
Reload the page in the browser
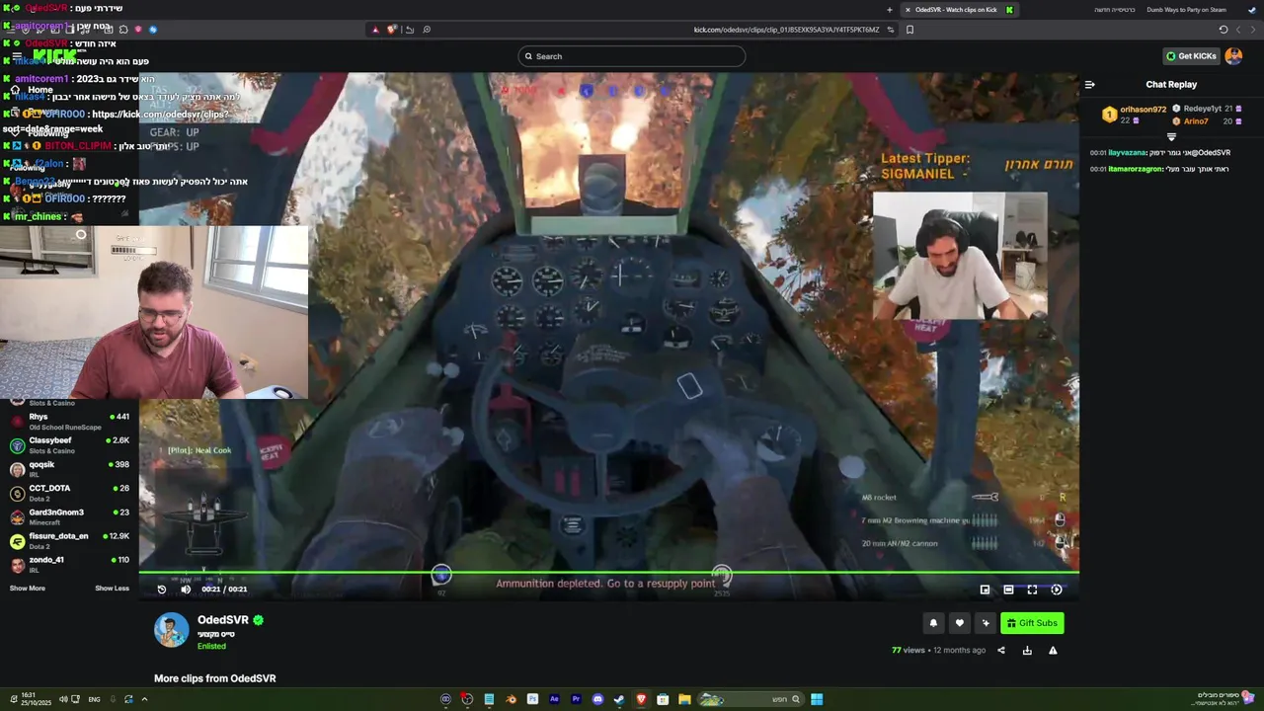1223,30
